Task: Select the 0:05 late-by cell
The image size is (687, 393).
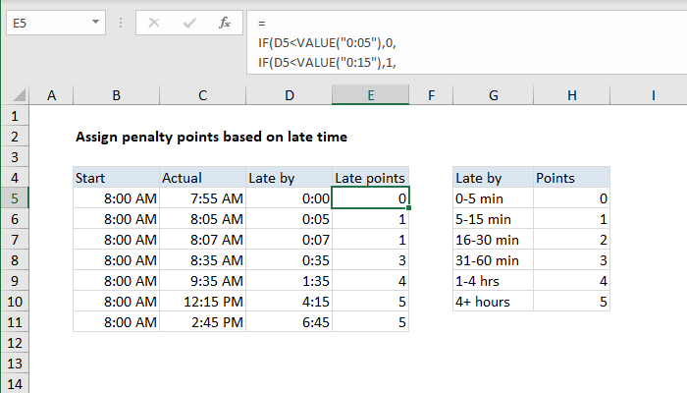Action: point(290,219)
